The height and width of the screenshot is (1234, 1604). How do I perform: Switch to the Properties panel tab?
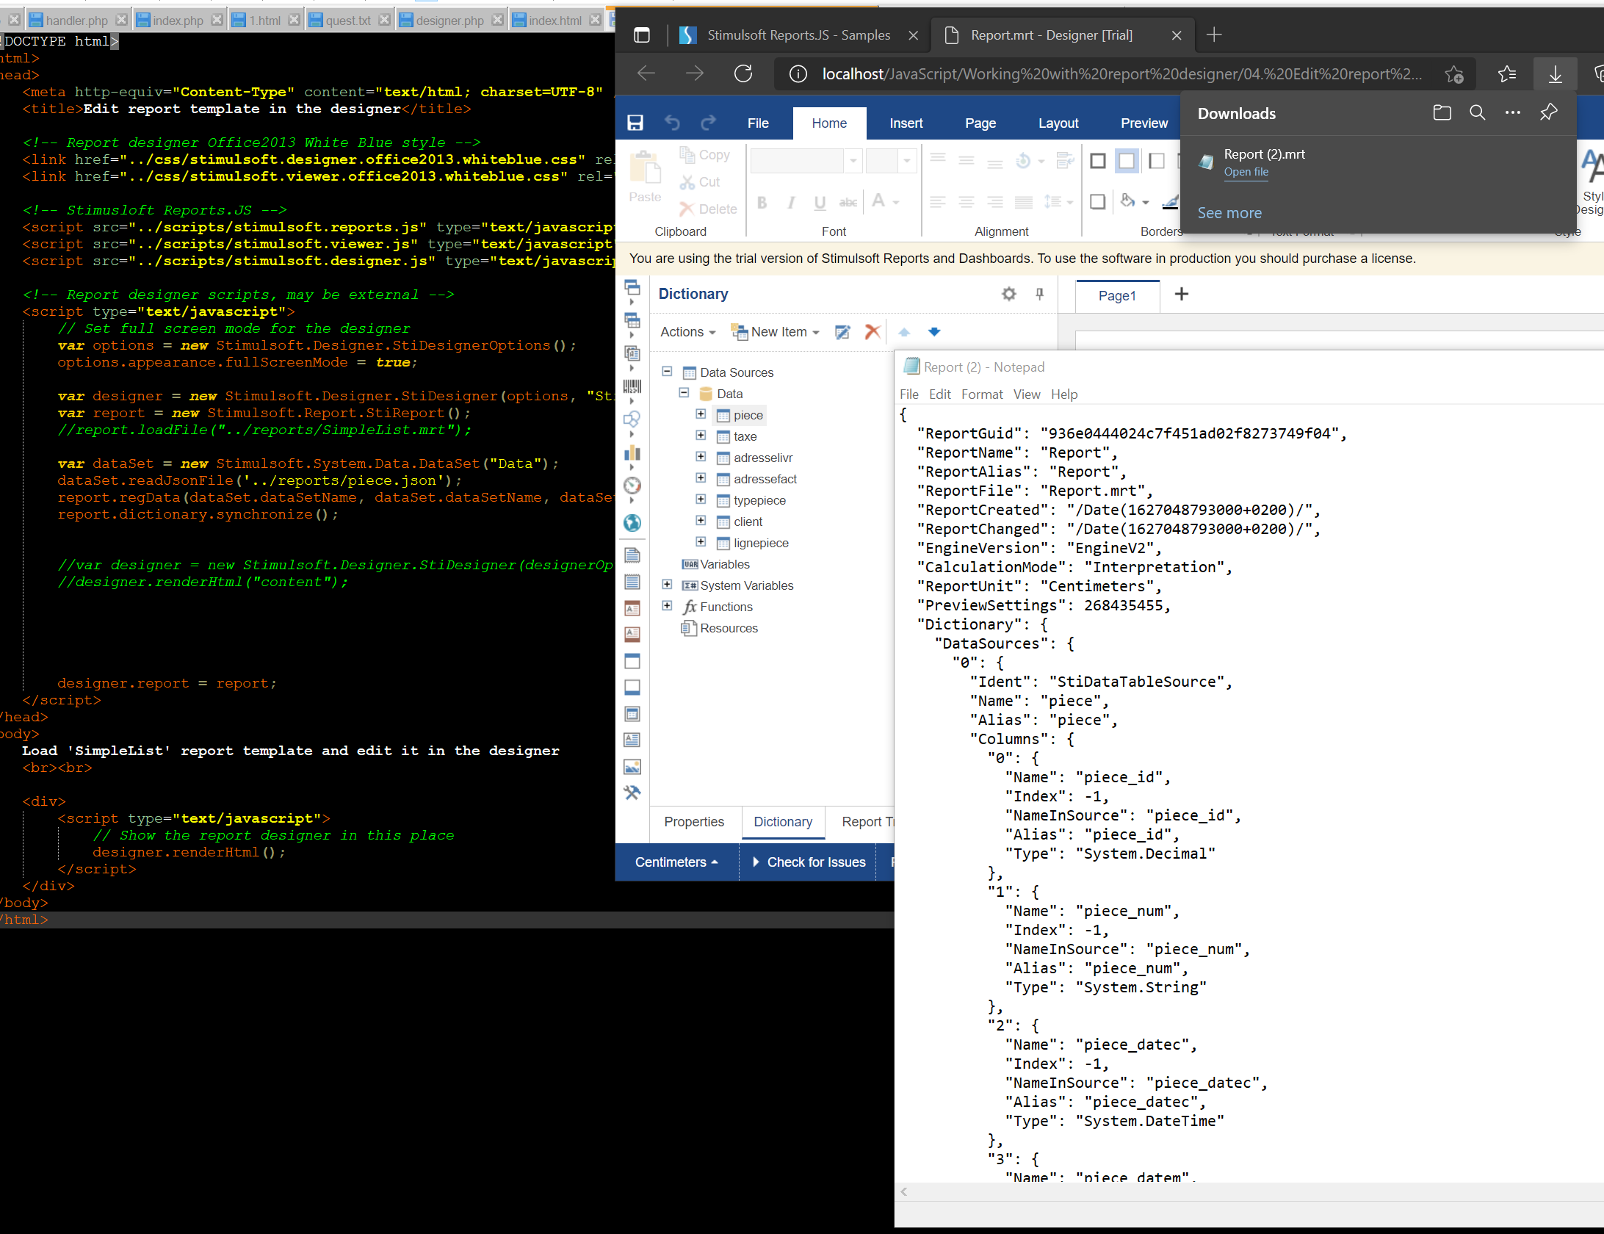(694, 822)
